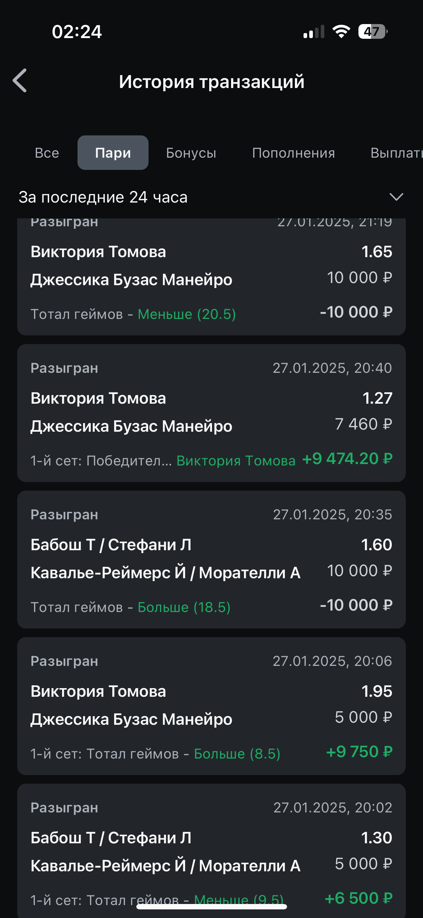Open the bet with odds 1.27
The width and height of the screenshot is (423, 918).
(211, 413)
